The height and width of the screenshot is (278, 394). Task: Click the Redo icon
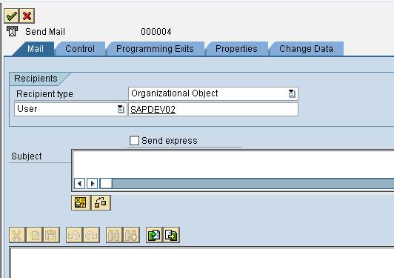(x=91, y=235)
